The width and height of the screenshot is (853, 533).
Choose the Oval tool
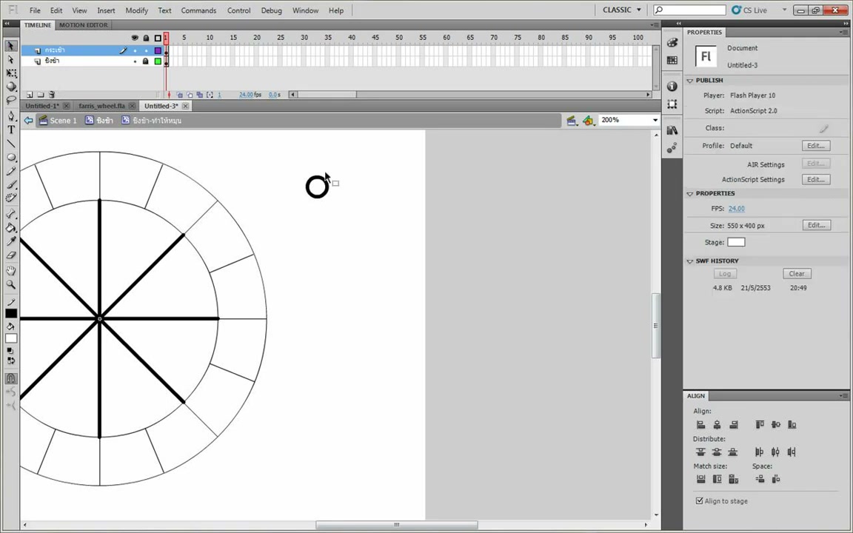pyautogui.click(x=11, y=158)
